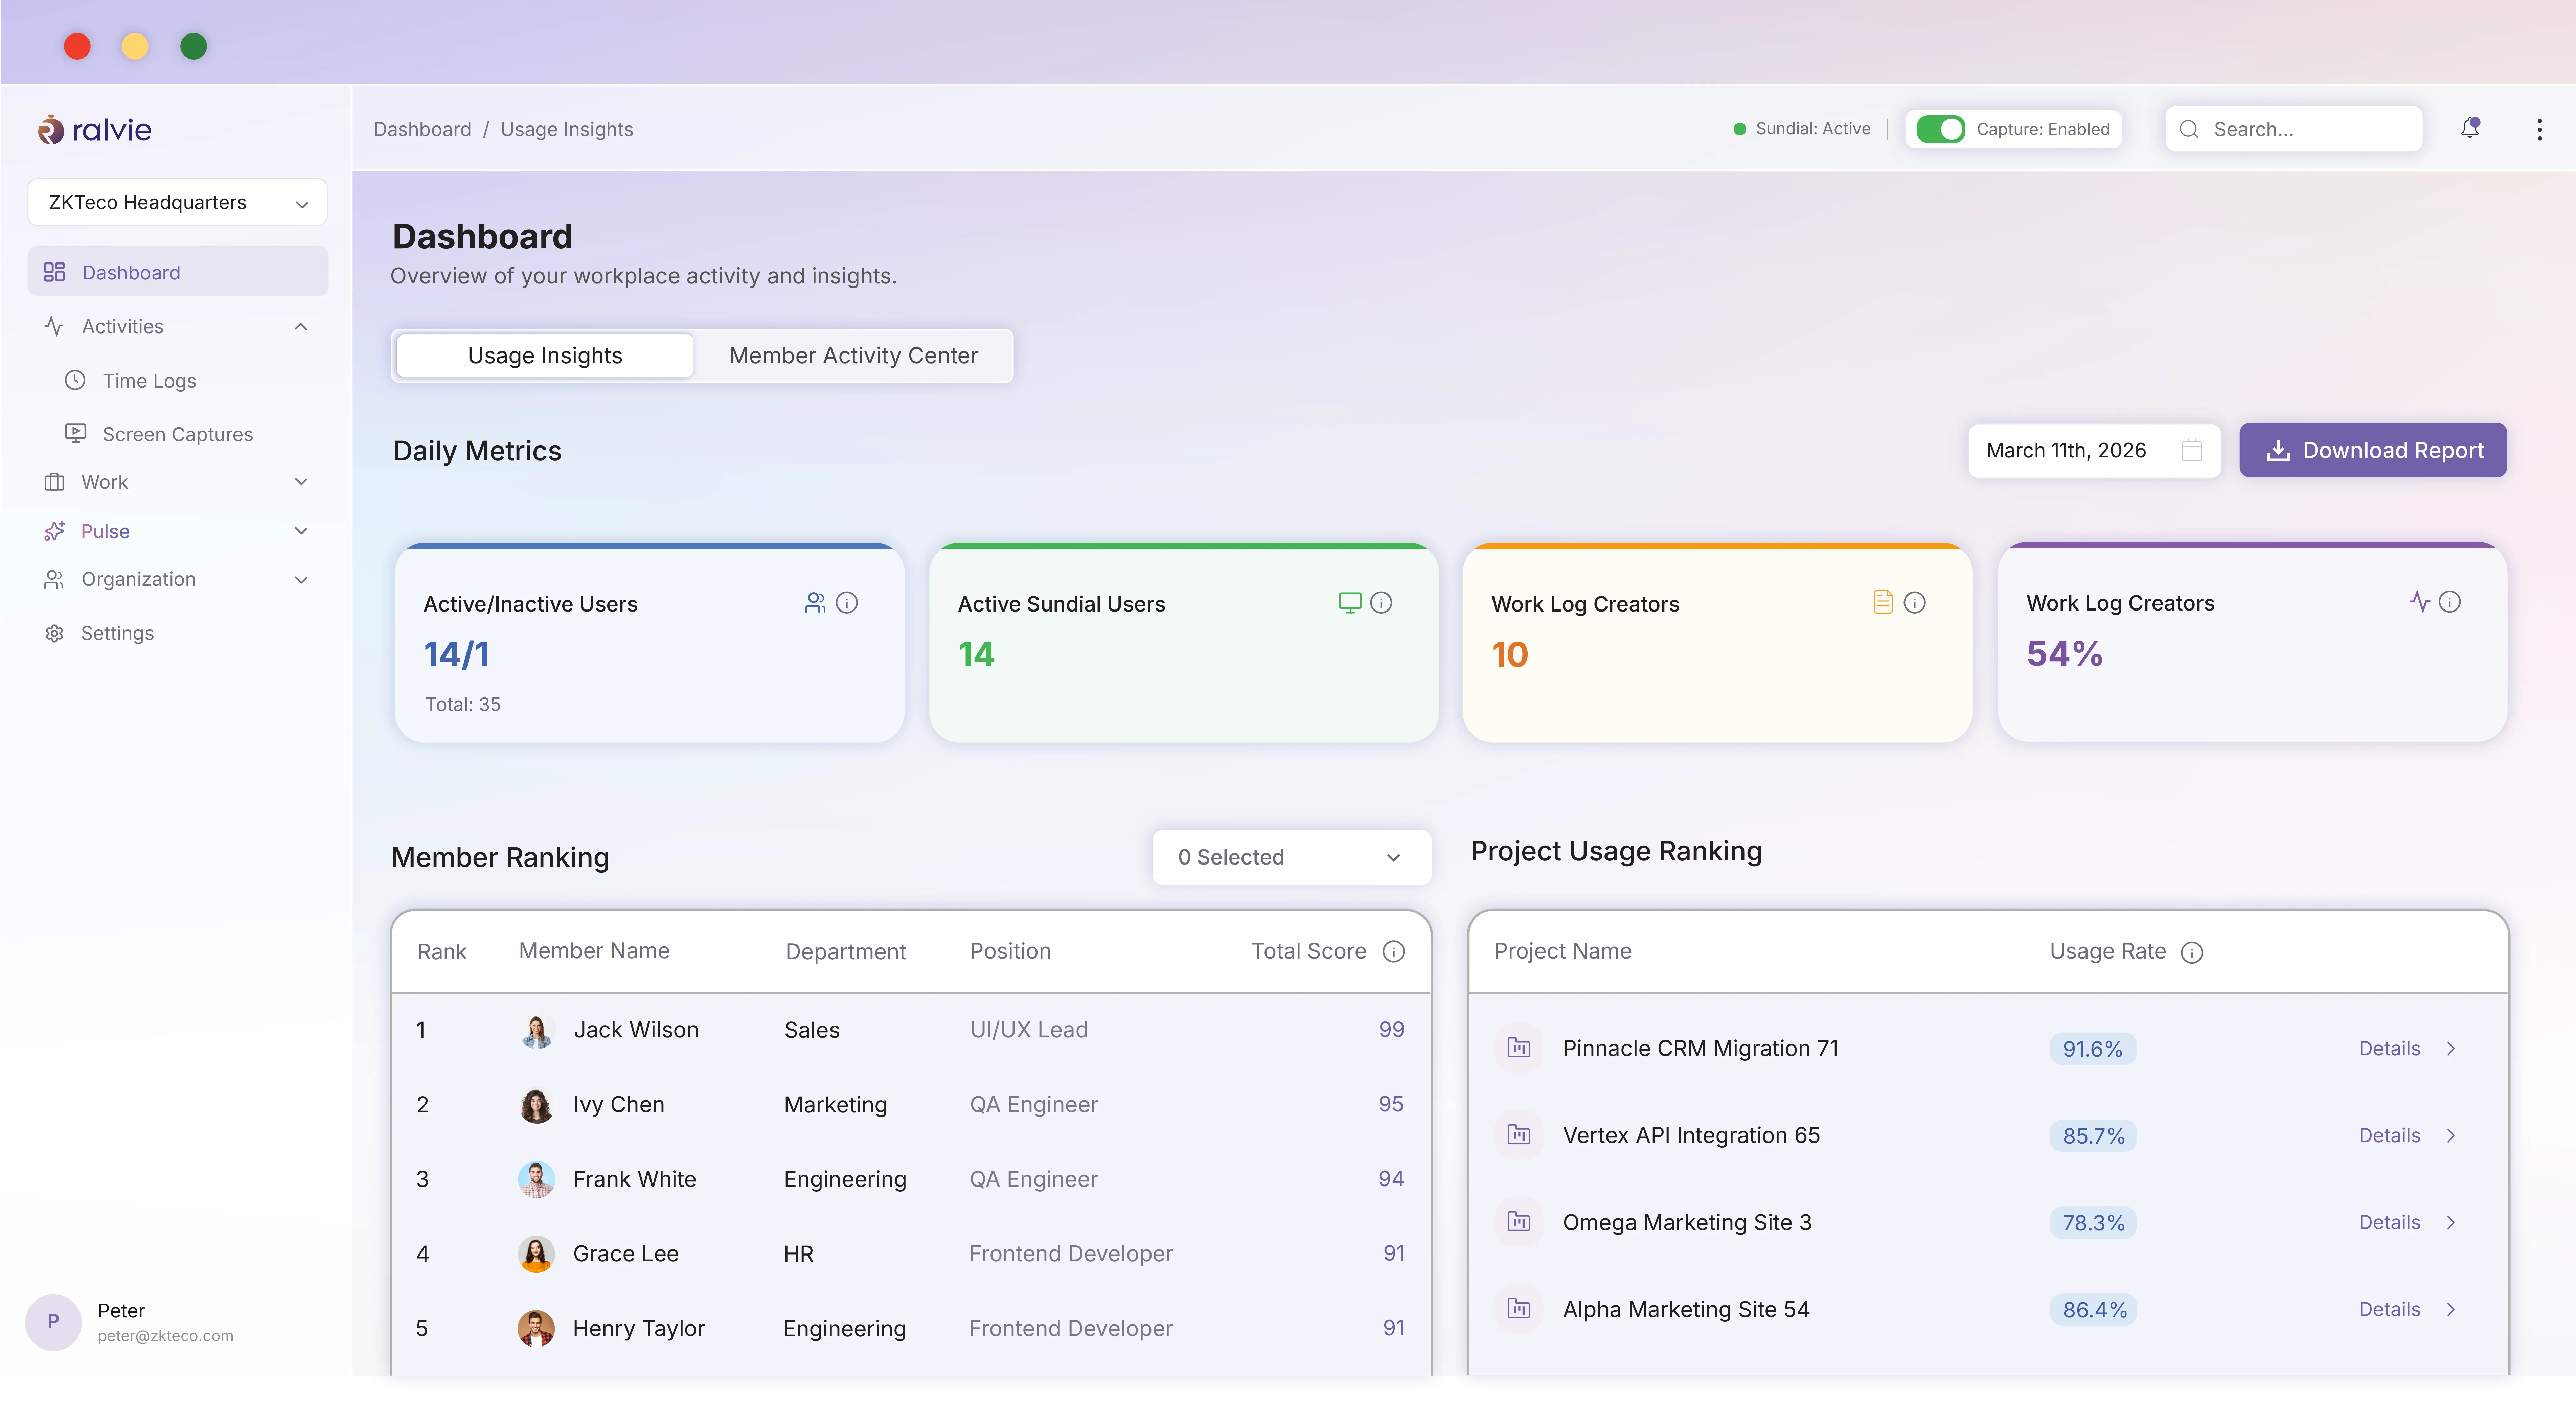The height and width of the screenshot is (1403, 2576).
Task: Click the Vertex API Integration 65 project icon
Action: click(1519, 1135)
